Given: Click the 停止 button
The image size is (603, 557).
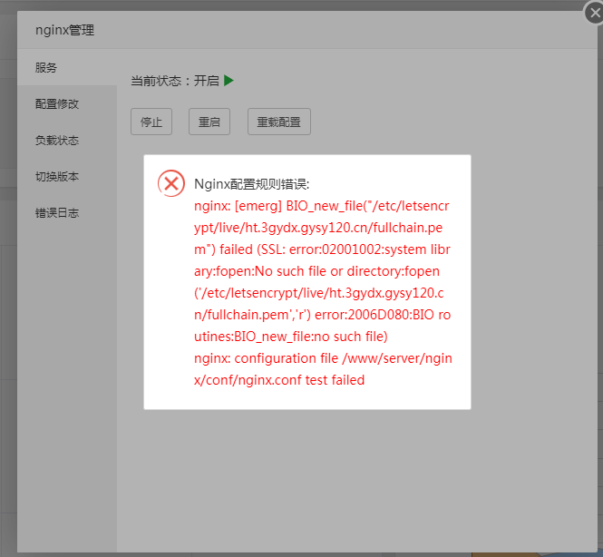Looking at the screenshot, I should pyautogui.click(x=151, y=122).
